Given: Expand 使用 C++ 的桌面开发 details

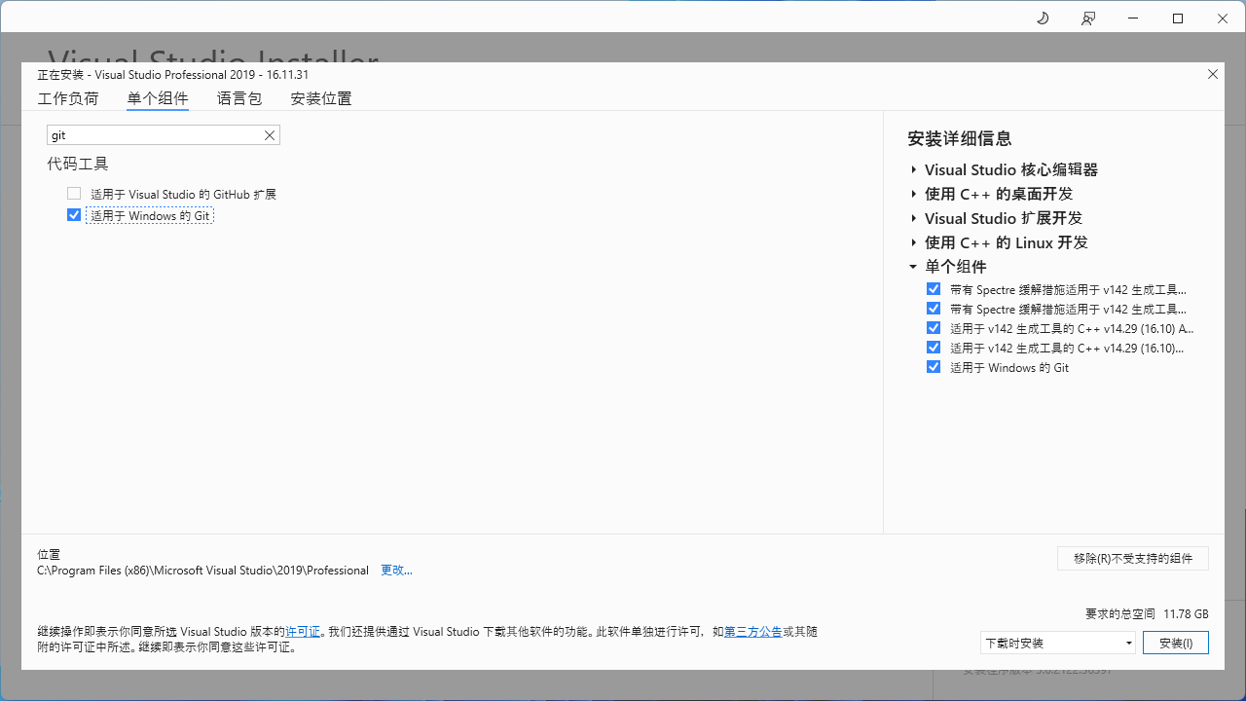Looking at the screenshot, I should coord(913,194).
